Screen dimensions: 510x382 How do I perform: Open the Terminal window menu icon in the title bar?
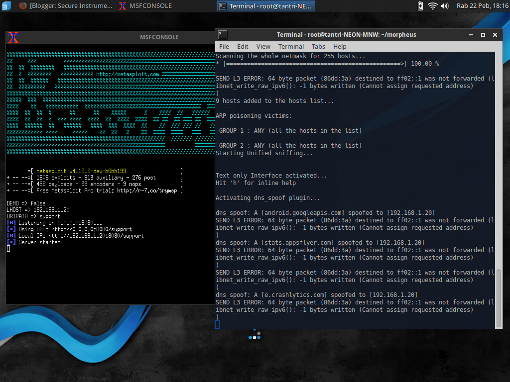pyautogui.click(x=223, y=35)
